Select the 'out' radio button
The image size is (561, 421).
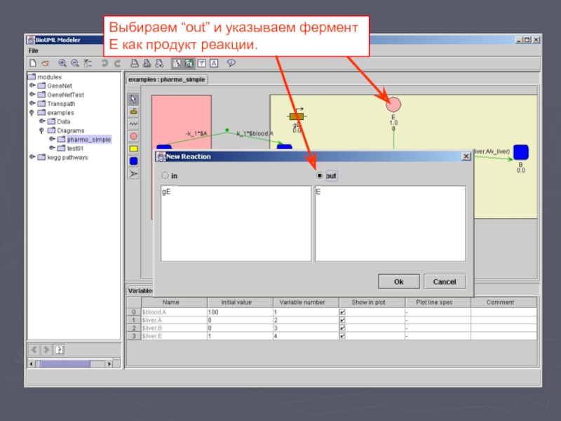tap(320, 175)
